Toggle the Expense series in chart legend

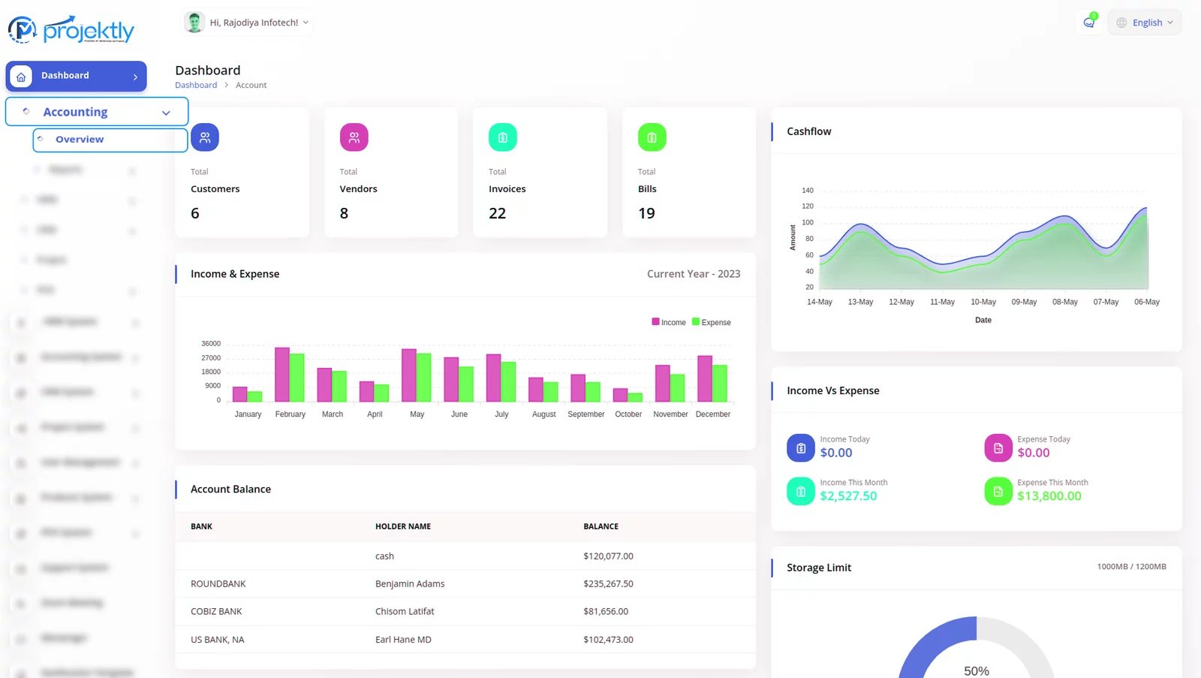[x=712, y=322]
